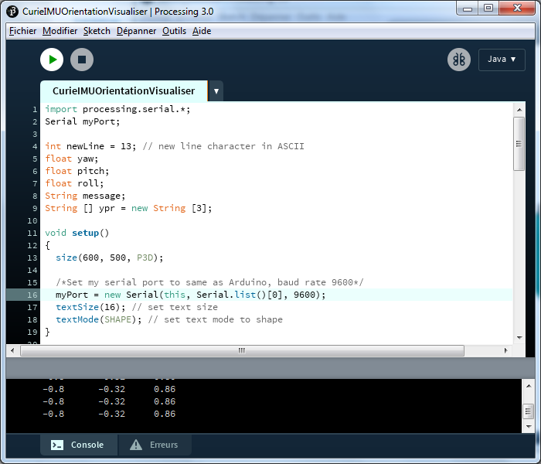
Task: Click the console scrollbar thumb
Action: (x=528, y=411)
